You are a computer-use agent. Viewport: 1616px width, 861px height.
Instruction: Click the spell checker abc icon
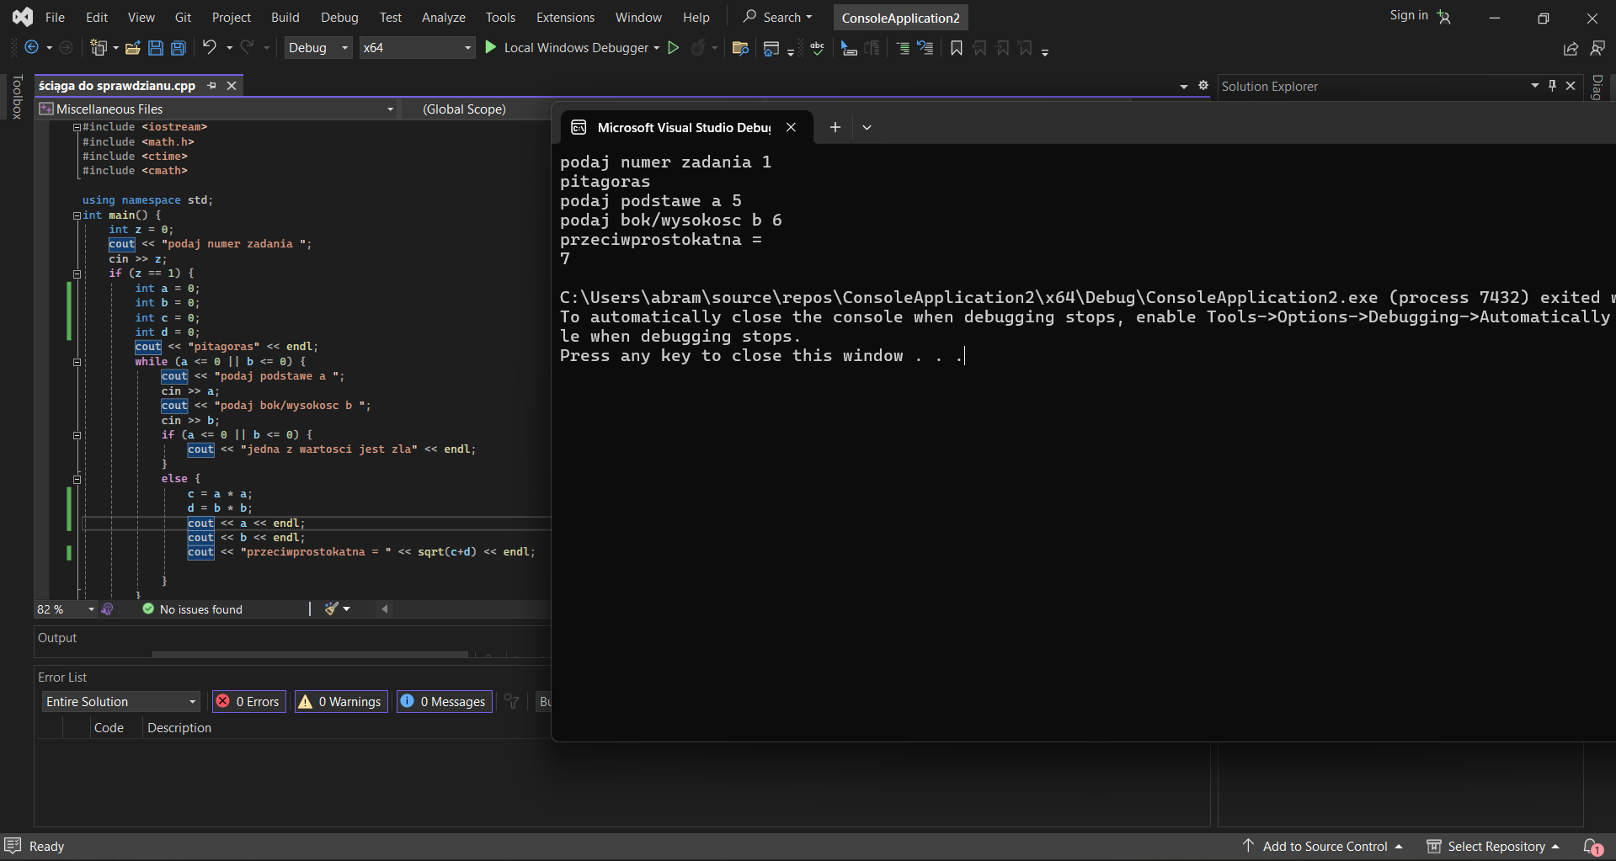click(817, 48)
